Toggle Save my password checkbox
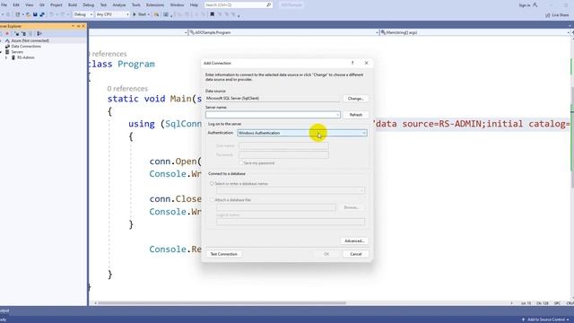 [241, 163]
